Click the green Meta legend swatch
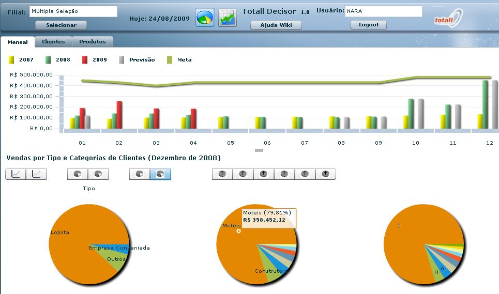The height and width of the screenshot is (294, 499). (x=170, y=60)
